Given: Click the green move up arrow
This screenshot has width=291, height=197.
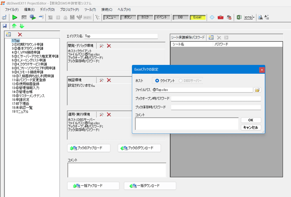Looking at the screenshot, I should tap(14, 26).
